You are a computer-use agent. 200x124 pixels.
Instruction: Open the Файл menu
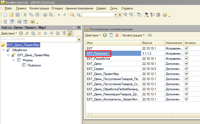(x=8, y=8)
